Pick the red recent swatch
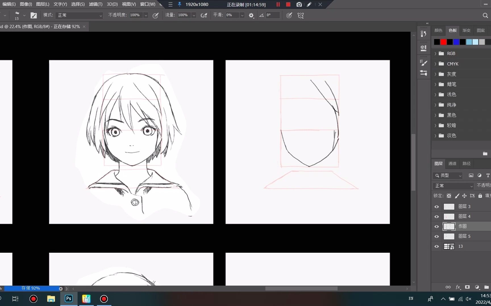Screen dimensions: 491x306 pos(444,42)
